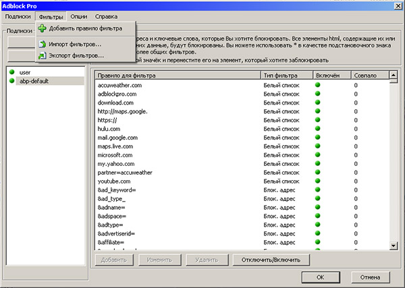Click enabled indicator for accuweather.com rule

(318, 85)
